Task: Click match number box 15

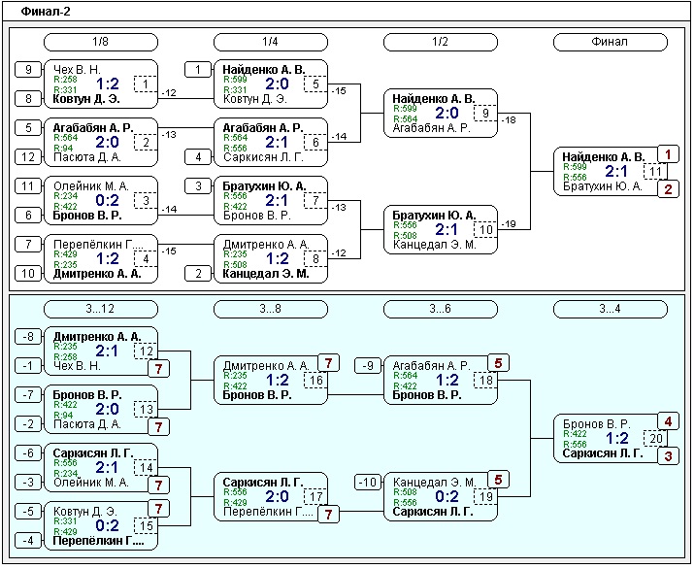Action: 146,525
